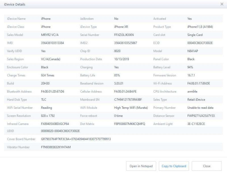Screen dimensions: 227x175
Task: Click Model value N841AP
Action: click(x=193, y=51)
